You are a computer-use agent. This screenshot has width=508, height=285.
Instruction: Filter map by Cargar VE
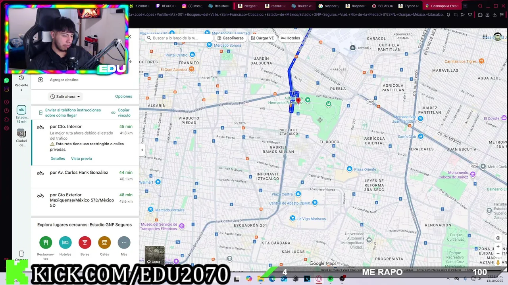pos(262,38)
